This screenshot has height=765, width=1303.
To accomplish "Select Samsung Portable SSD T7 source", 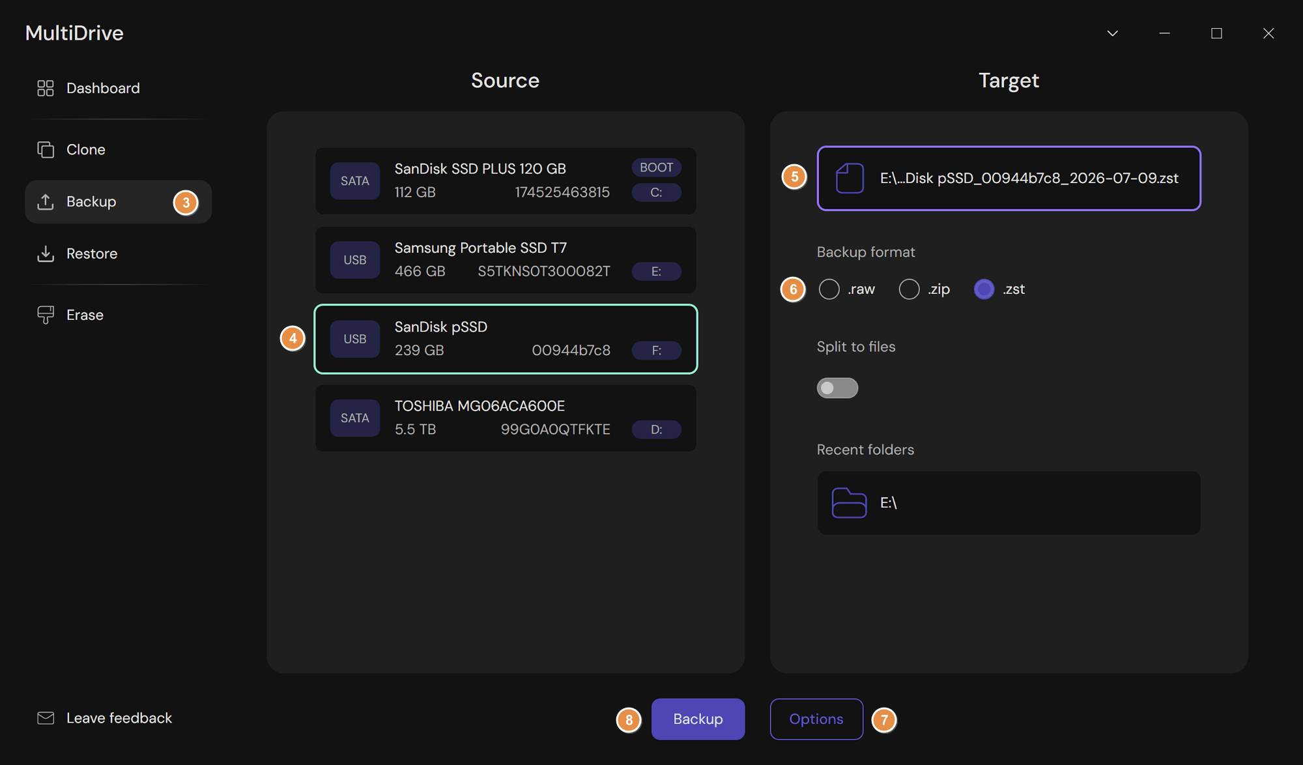I will (x=506, y=260).
